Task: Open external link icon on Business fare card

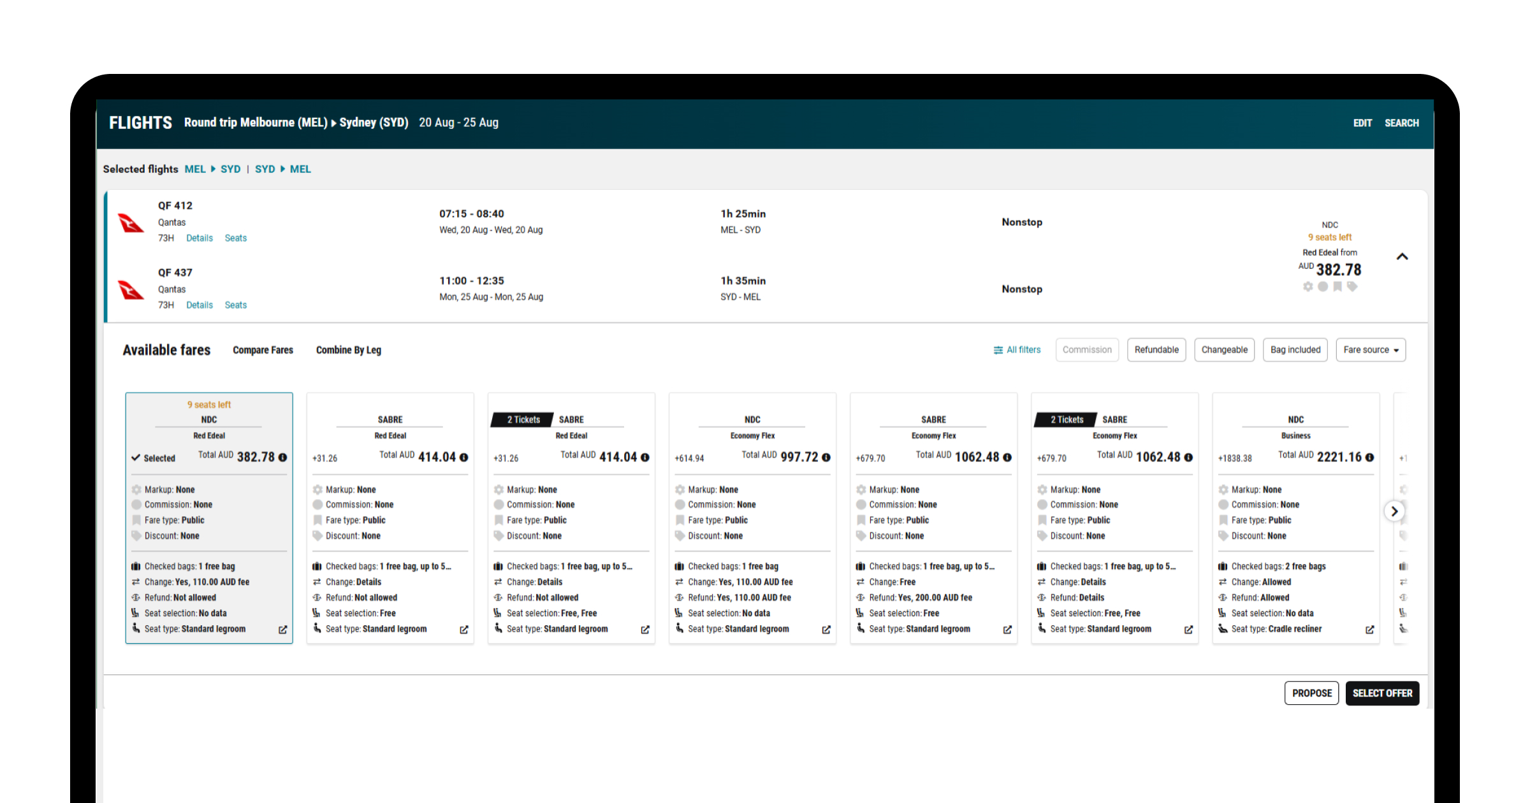Action: point(1369,630)
